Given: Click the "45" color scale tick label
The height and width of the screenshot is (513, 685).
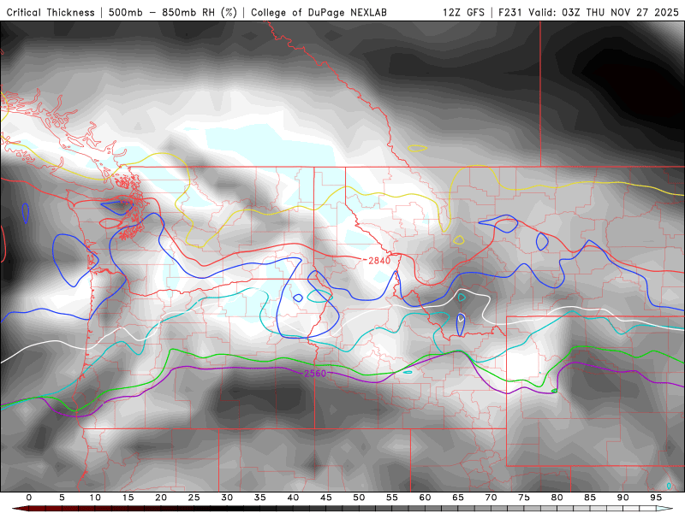Looking at the screenshot, I should tap(326, 498).
